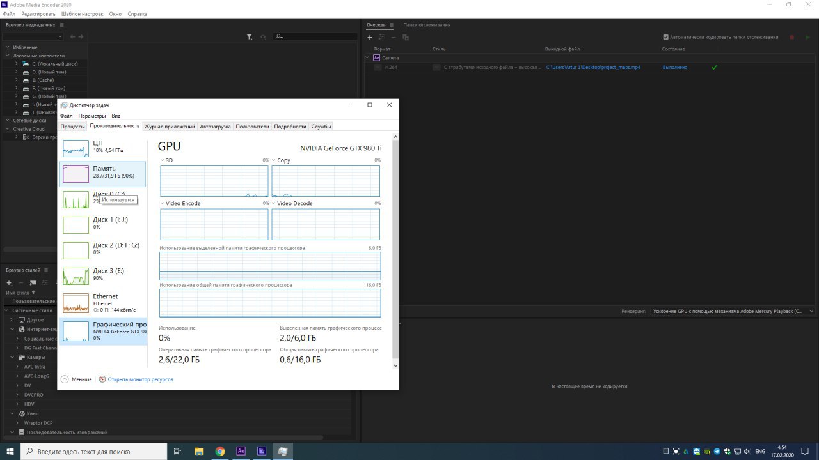The height and width of the screenshot is (460, 819).
Task: Click the remove minus icon in the Queue toolbar
Action: (394, 37)
